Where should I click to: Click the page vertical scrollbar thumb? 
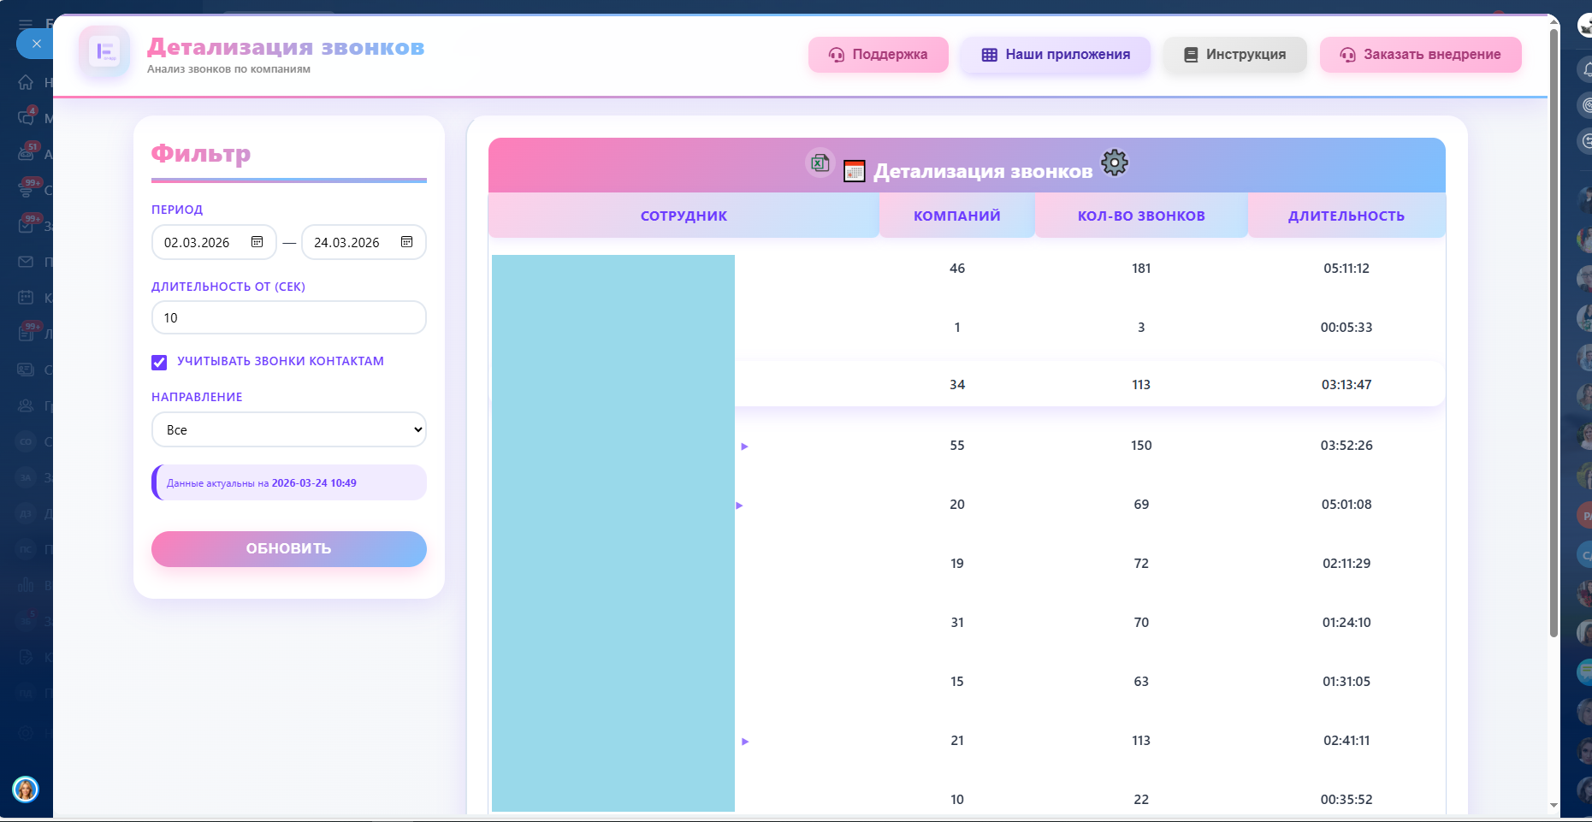pos(1554,334)
